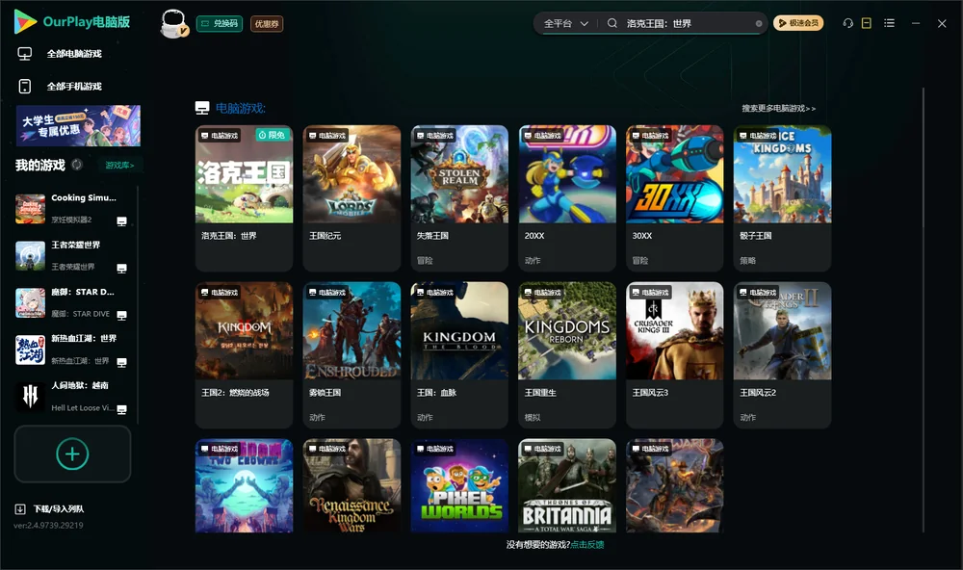The image size is (963, 570).
Task: Open the 20XX game card
Action: pyautogui.click(x=567, y=197)
